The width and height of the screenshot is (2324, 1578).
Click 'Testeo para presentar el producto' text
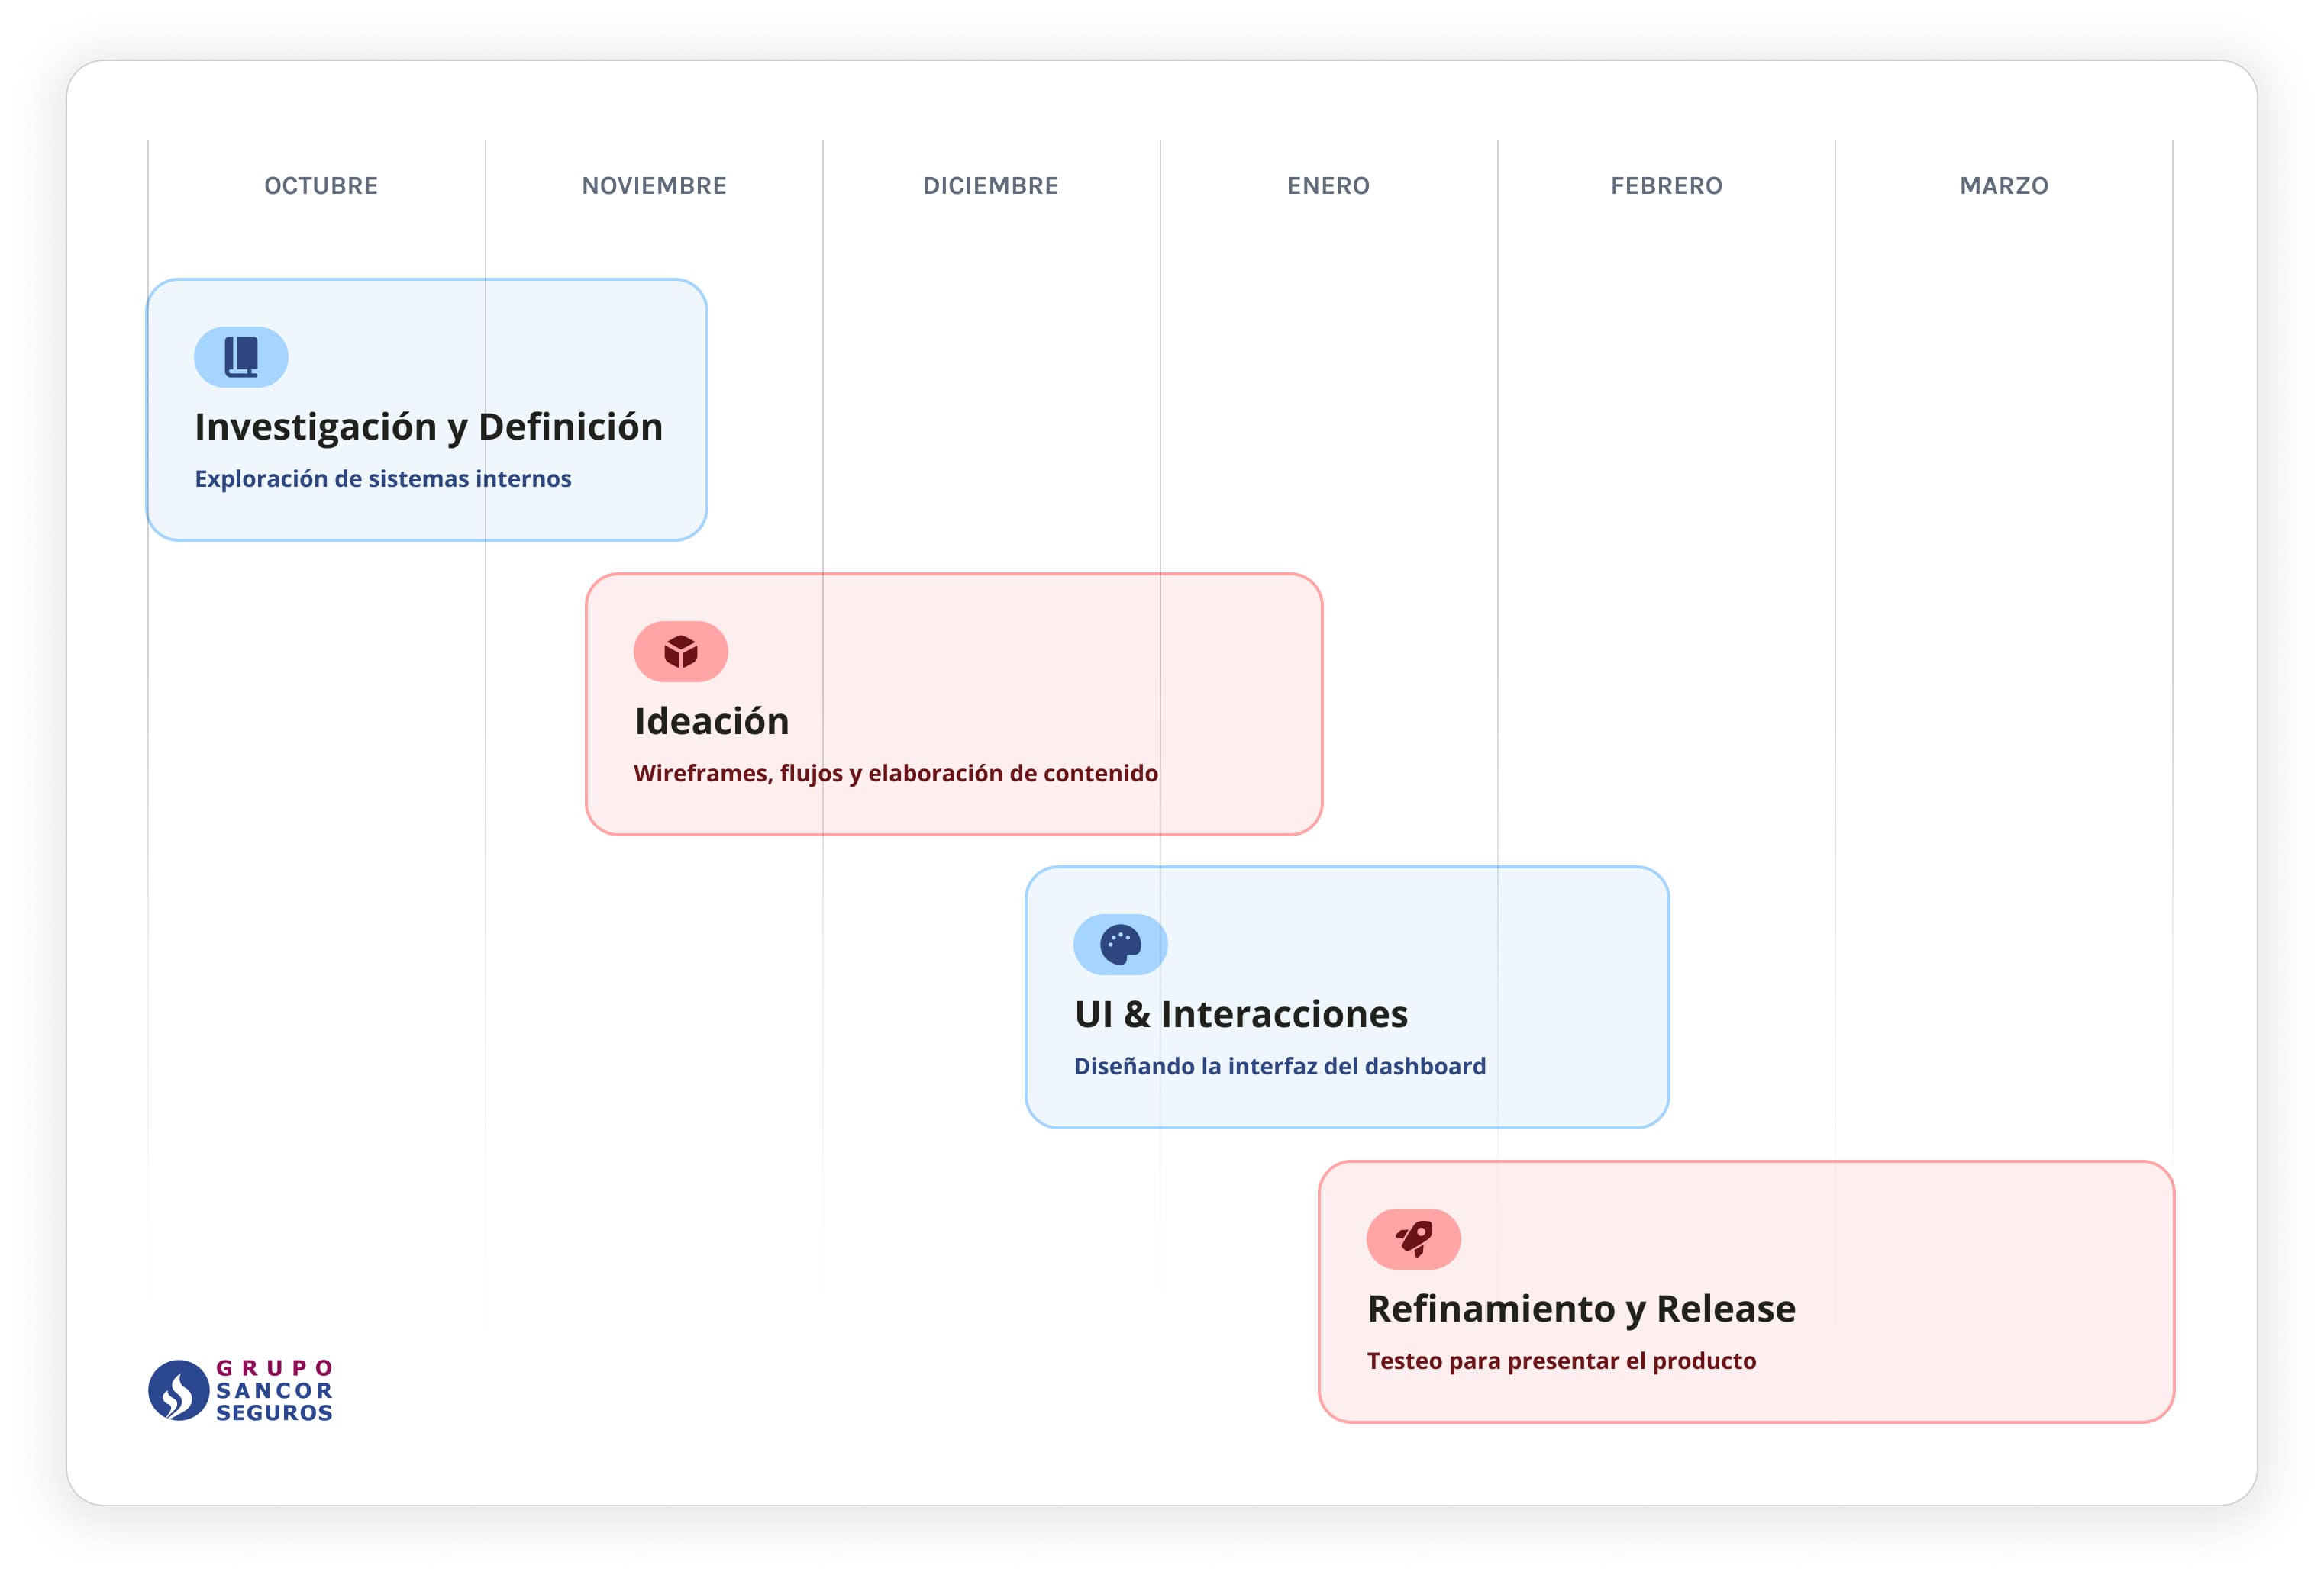[1561, 1361]
